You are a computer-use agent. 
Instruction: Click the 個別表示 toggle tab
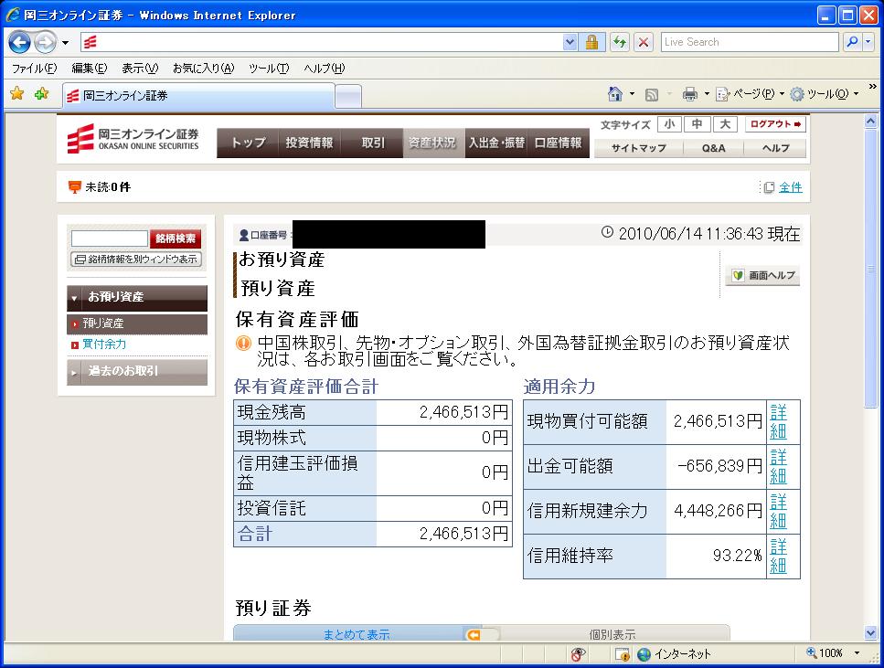[x=612, y=634]
